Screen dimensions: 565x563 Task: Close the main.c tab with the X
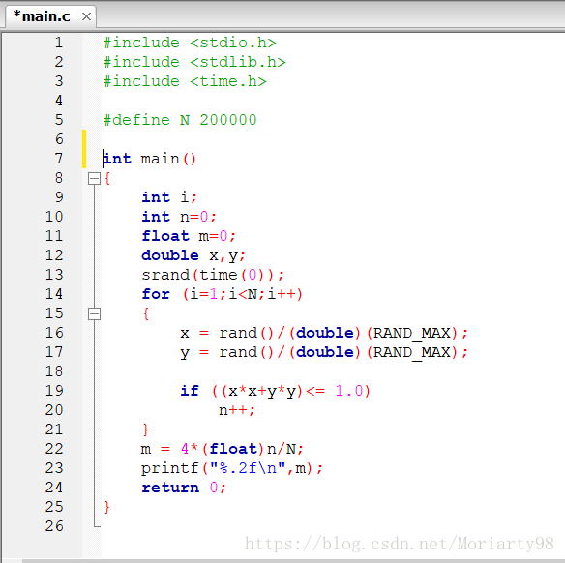86,16
